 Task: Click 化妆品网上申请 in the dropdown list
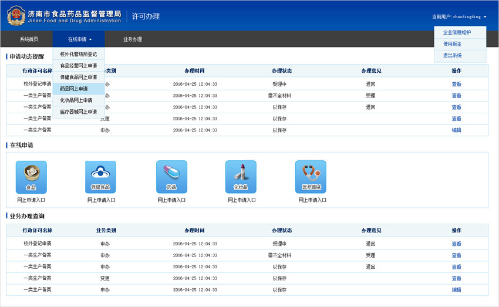point(76,100)
